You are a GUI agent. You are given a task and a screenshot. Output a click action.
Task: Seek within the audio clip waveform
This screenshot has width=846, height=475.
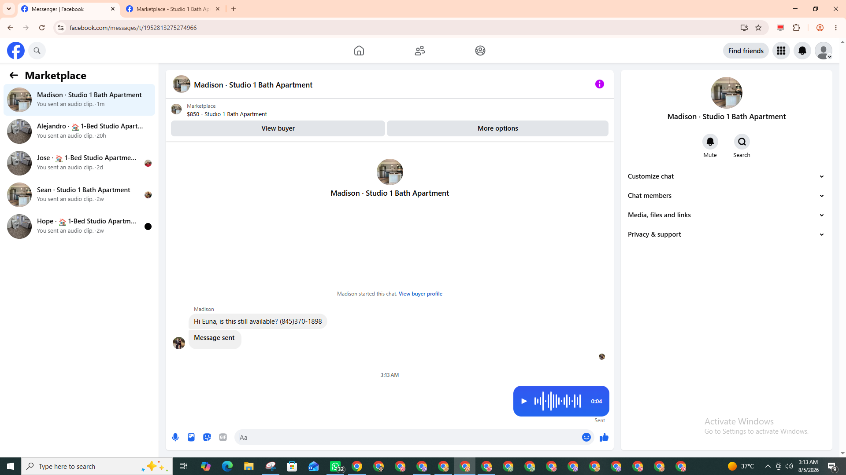pos(557,401)
